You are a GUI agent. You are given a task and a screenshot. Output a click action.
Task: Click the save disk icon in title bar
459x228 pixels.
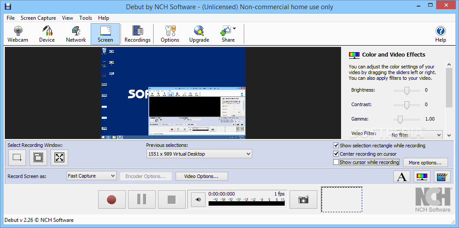(8, 6)
